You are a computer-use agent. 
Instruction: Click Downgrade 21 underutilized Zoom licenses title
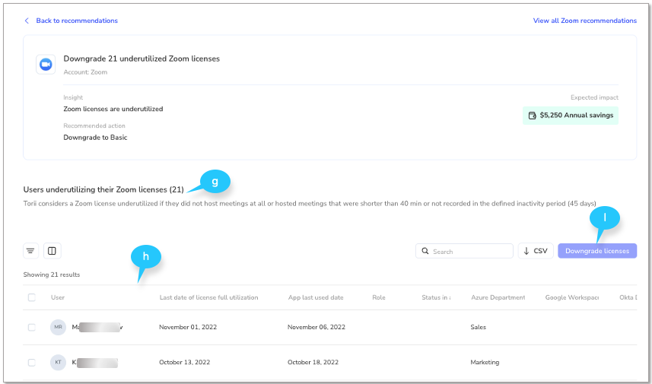142,59
